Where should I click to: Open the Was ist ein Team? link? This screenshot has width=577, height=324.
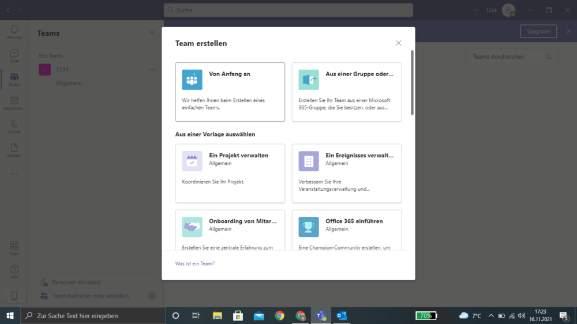coord(194,263)
